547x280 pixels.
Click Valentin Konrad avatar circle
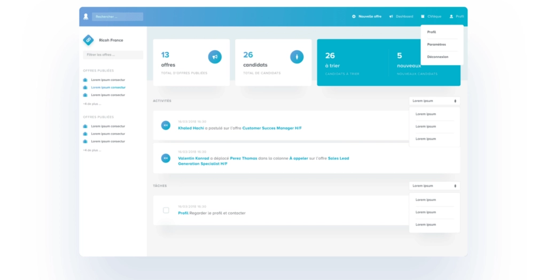tap(166, 158)
